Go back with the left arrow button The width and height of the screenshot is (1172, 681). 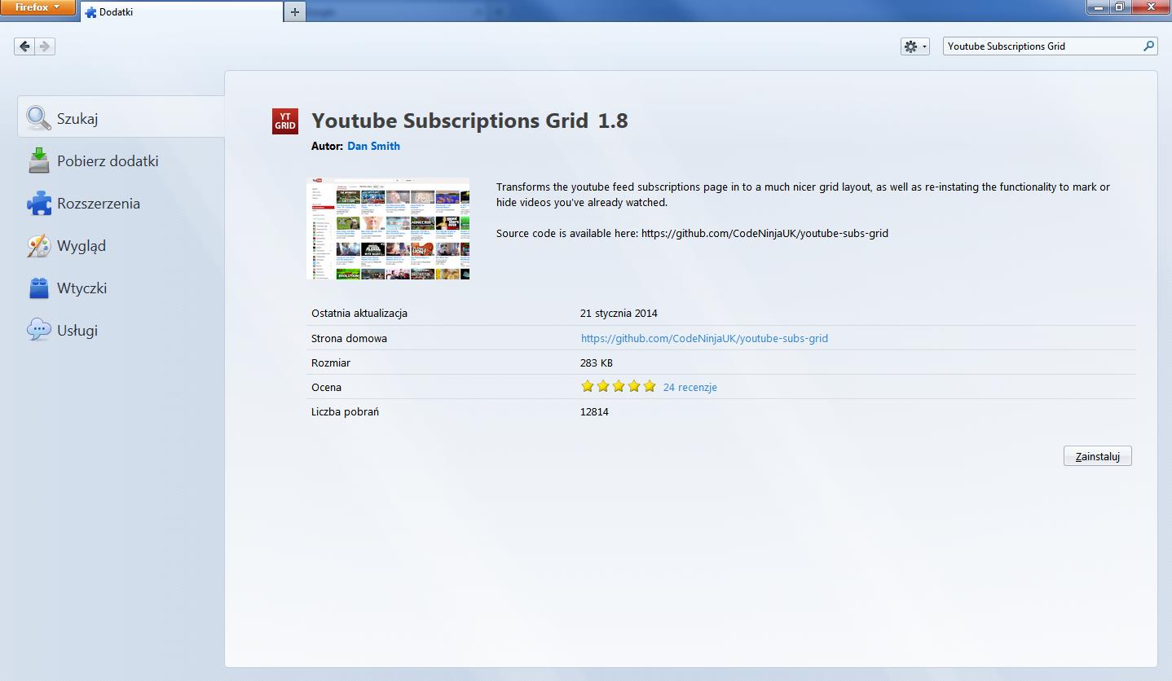(x=24, y=46)
